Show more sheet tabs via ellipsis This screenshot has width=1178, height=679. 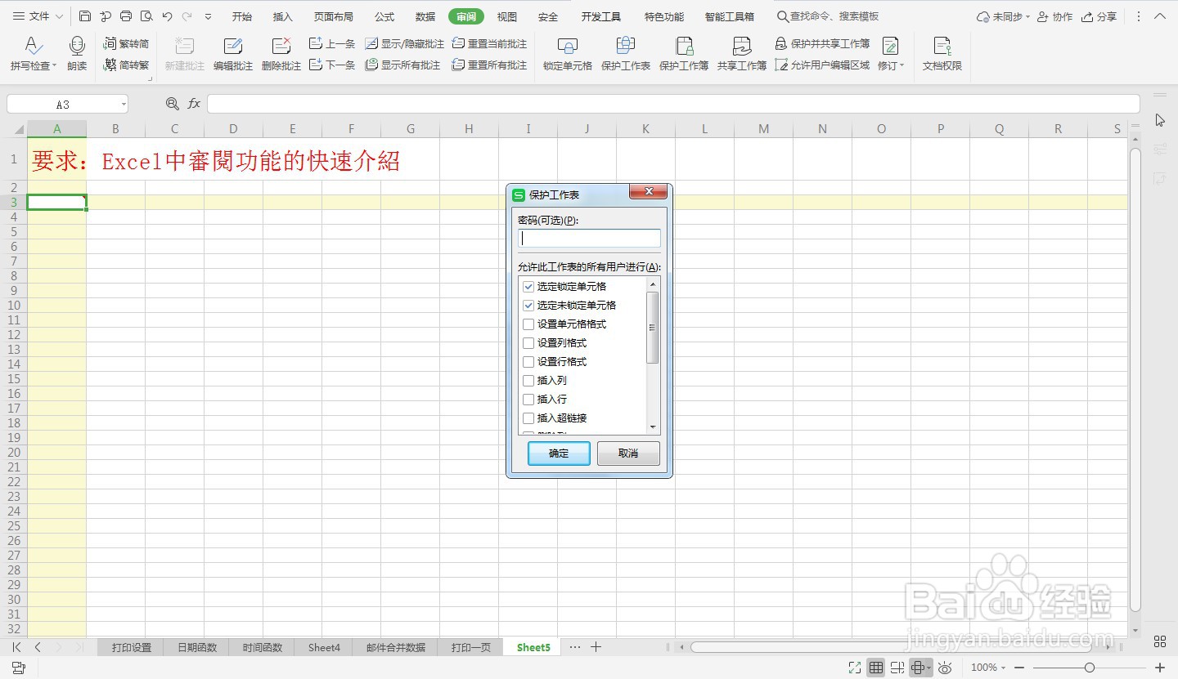point(575,647)
